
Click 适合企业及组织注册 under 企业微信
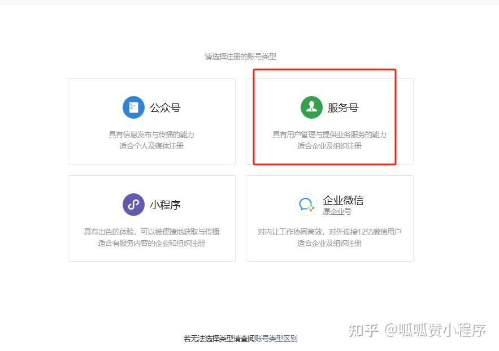[x=329, y=243]
